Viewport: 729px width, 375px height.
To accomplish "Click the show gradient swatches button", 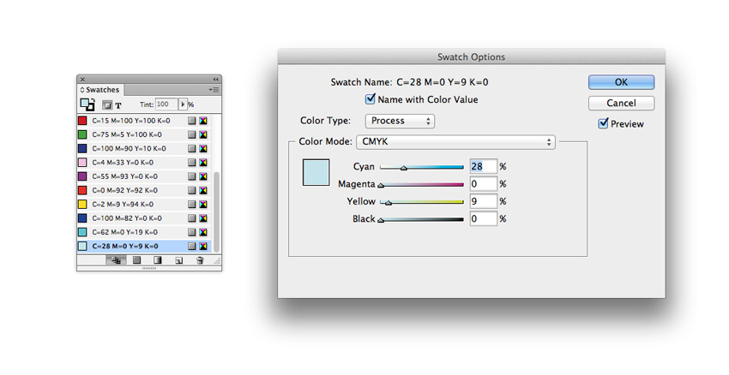I will tap(158, 260).
